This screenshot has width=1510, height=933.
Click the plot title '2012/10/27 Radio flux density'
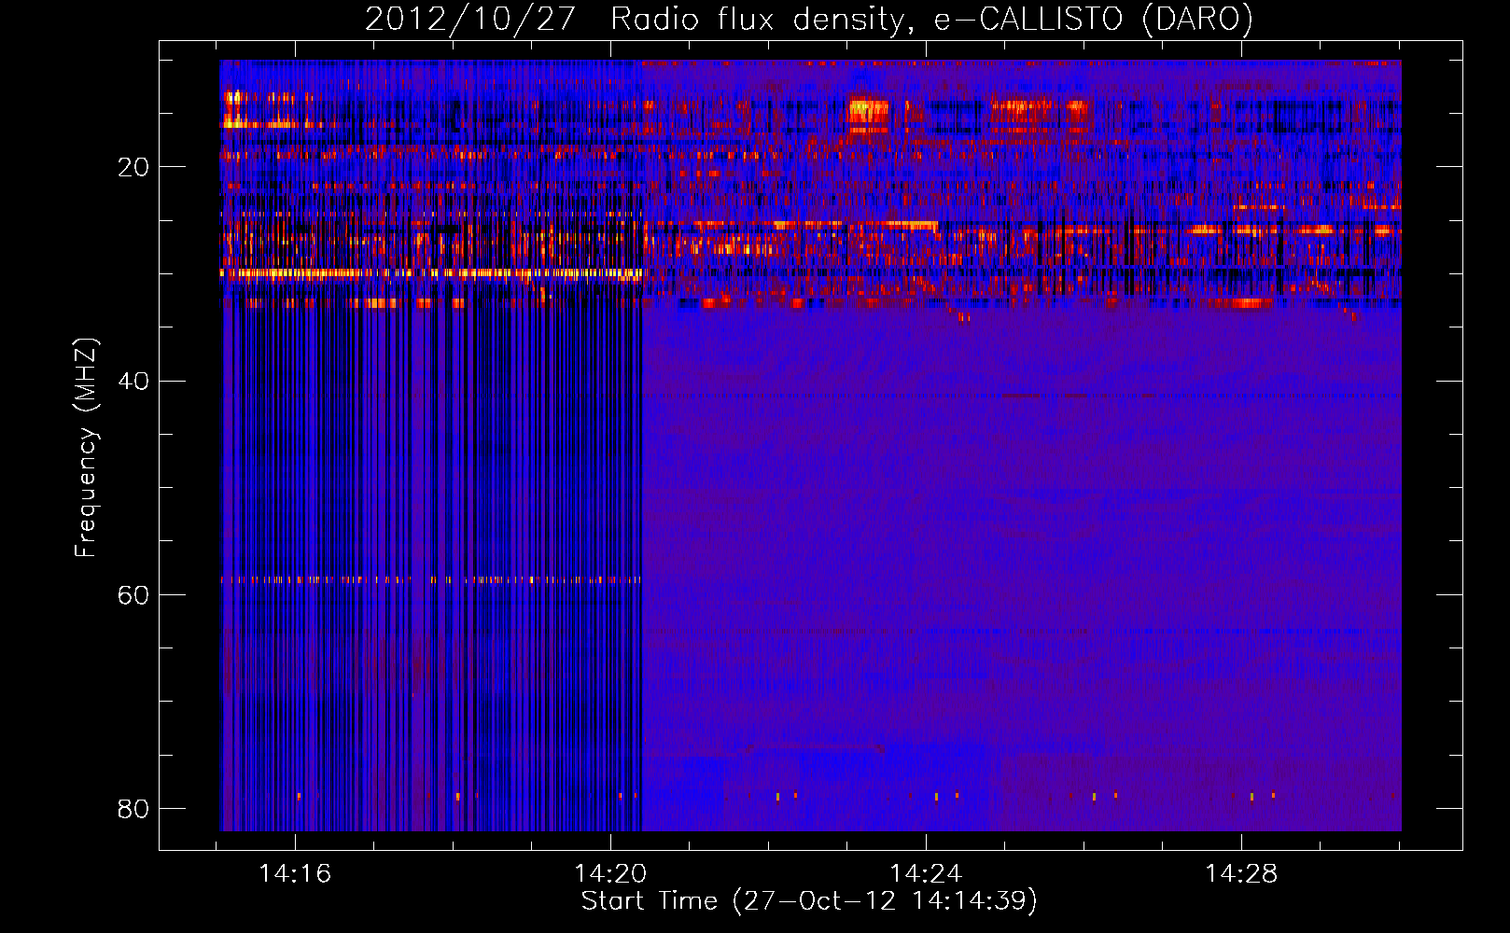[x=808, y=20]
